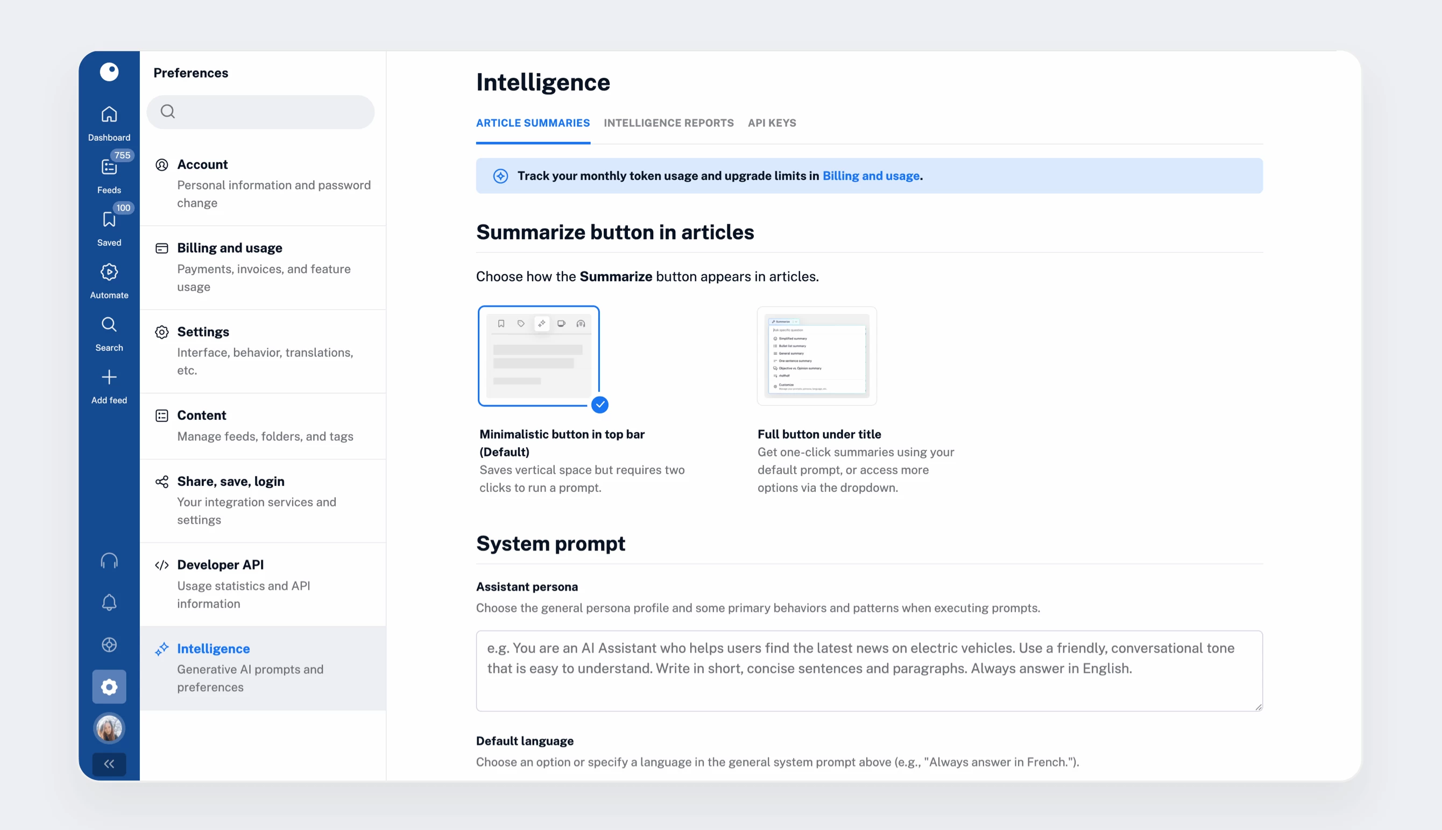Select Minimalistic button in top bar option
This screenshot has height=830, width=1442.
[539, 356]
